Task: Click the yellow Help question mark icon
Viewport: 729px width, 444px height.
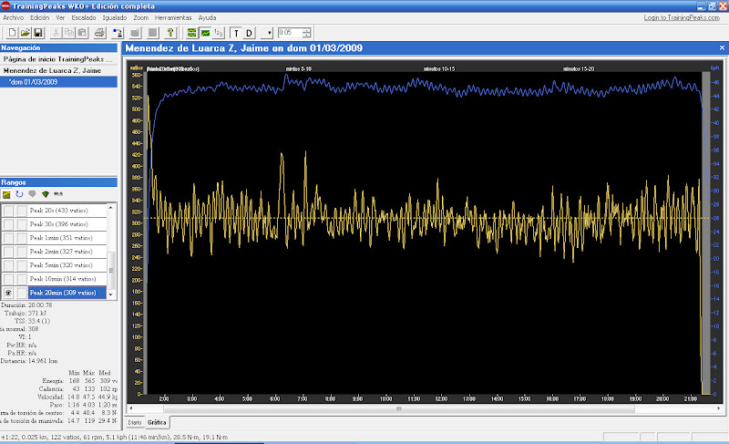Action: [x=170, y=33]
